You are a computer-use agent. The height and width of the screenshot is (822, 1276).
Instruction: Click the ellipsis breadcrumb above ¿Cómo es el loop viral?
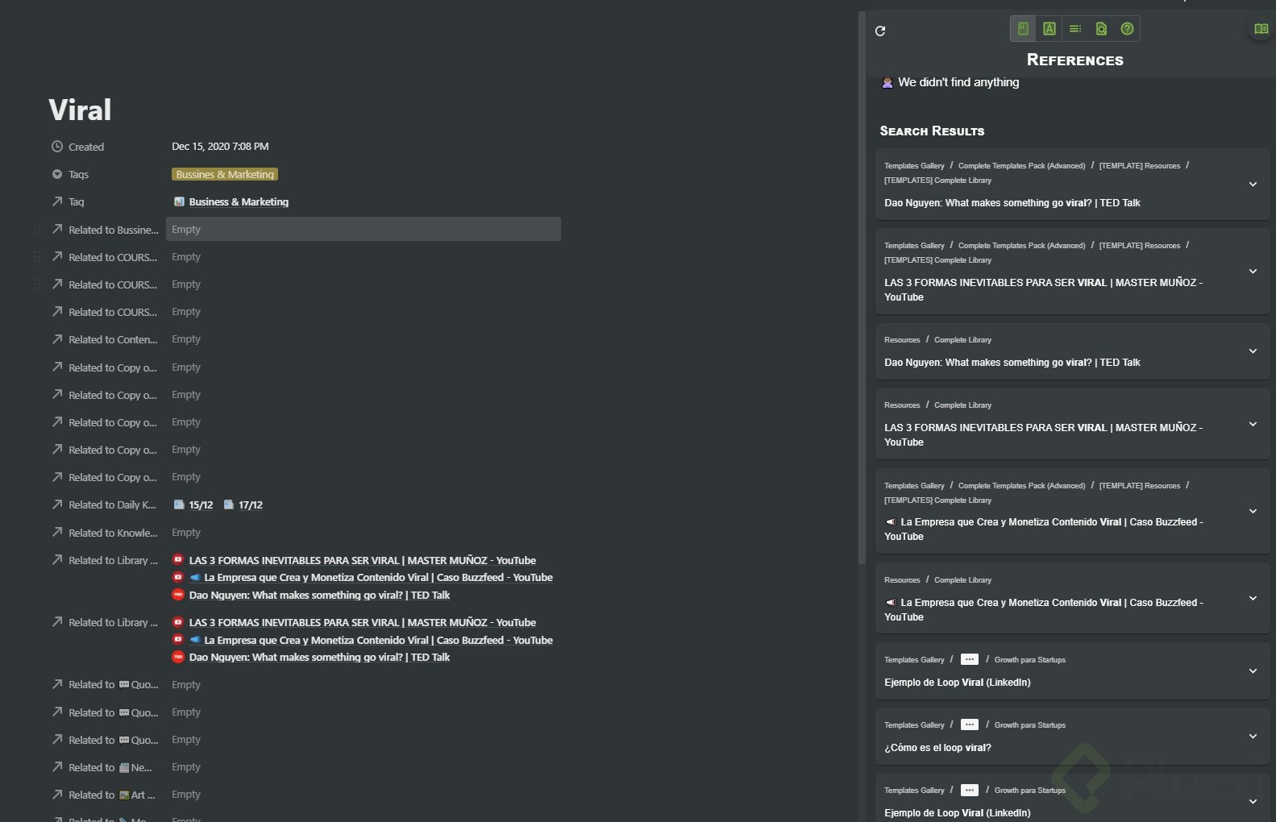[969, 724]
